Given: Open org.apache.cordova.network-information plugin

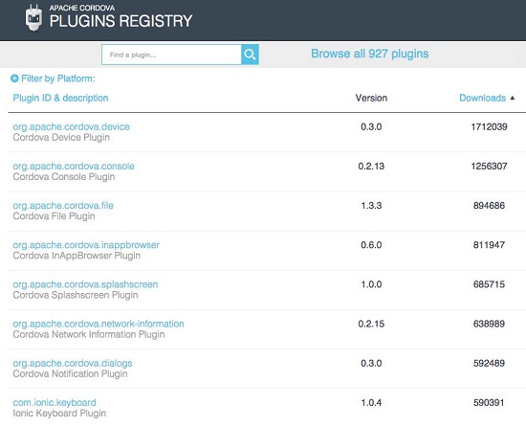Looking at the screenshot, I should click(99, 324).
